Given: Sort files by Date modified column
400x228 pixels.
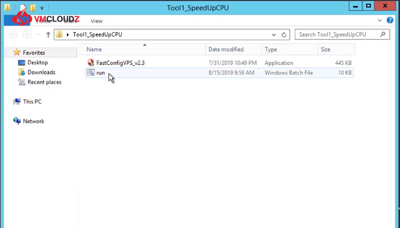Looking at the screenshot, I should click(233, 50).
